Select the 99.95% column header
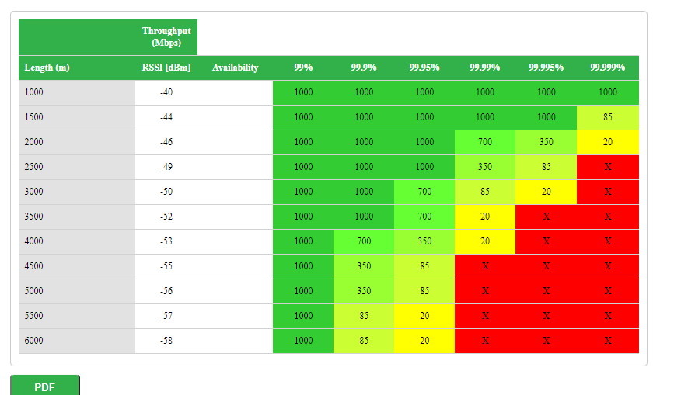The image size is (674, 395). (424, 68)
